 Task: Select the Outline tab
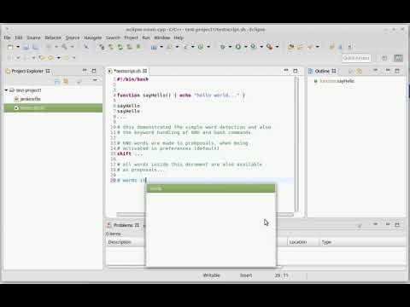(x=322, y=71)
